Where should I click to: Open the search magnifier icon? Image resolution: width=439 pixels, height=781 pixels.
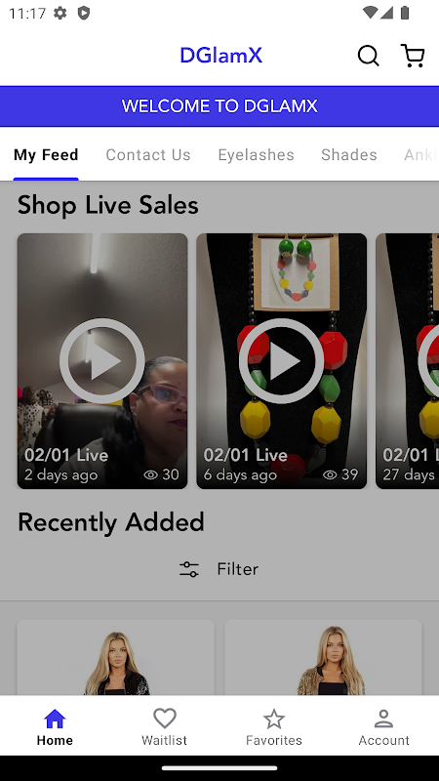coord(369,56)
